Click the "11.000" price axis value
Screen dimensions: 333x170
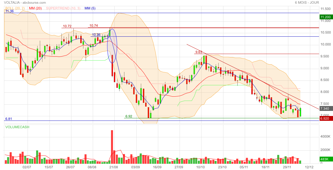pyautogui.click(x=326, y=21)
